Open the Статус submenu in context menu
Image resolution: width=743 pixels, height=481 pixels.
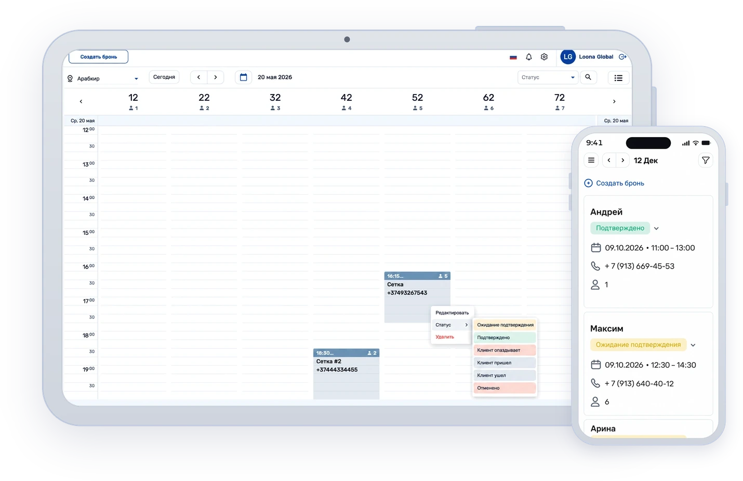click(x=452, y=325)
